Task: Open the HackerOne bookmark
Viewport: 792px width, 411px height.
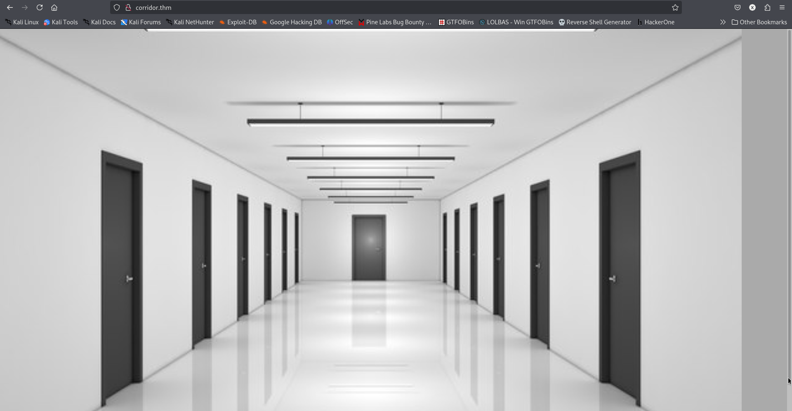Action: tap(655, 22)
